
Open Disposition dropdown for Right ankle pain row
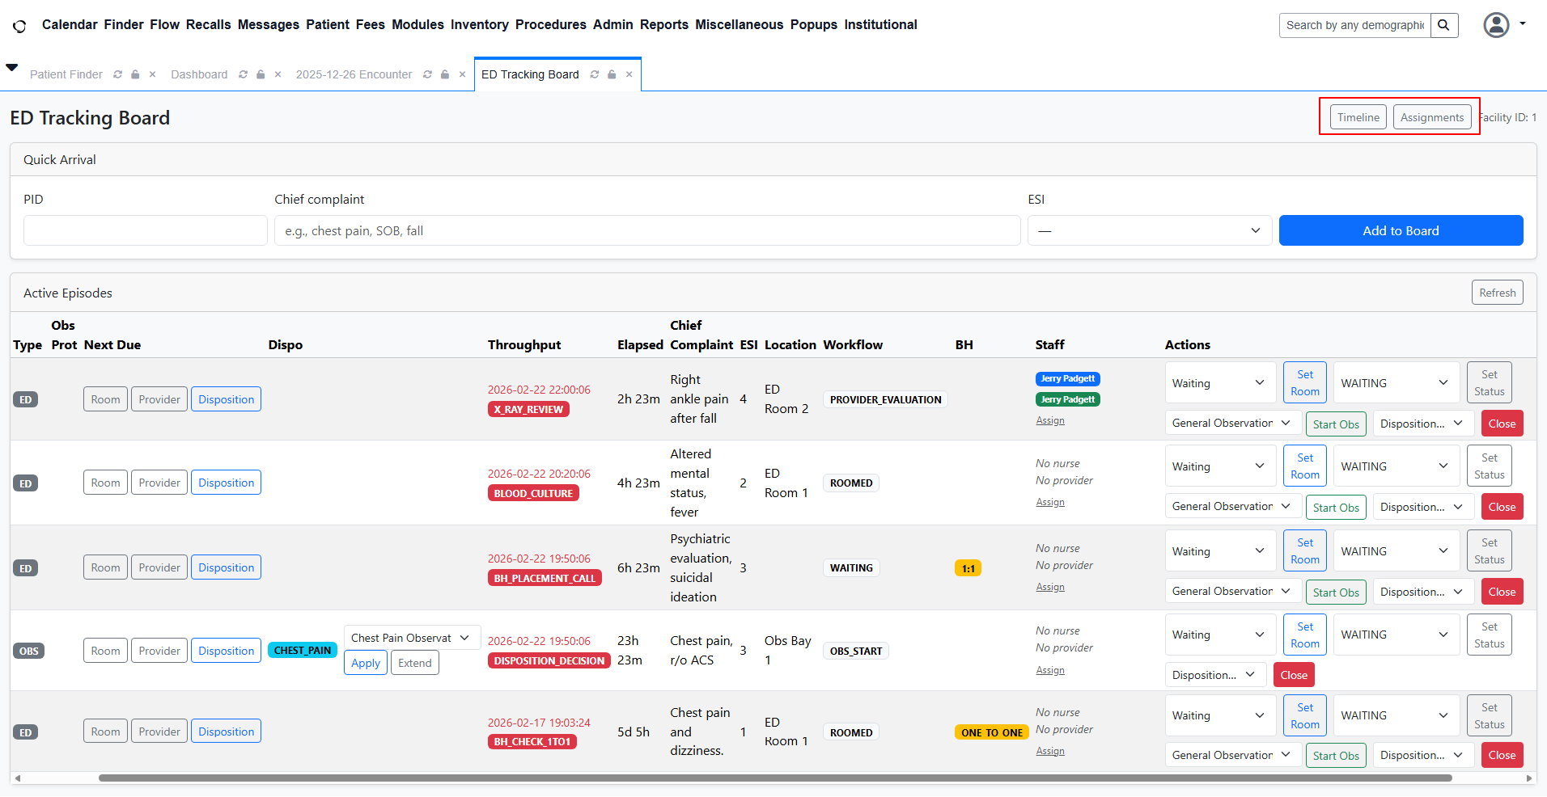[1421, 424]
